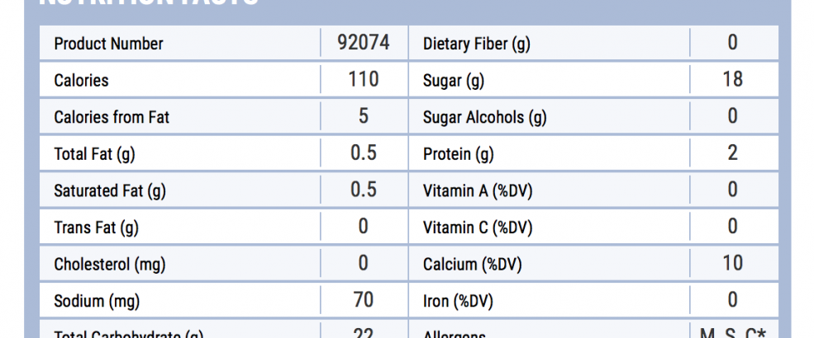Click the Trans Fat (g) label
The width and height of the screenshot is (814, 338).
pos(96,228)
